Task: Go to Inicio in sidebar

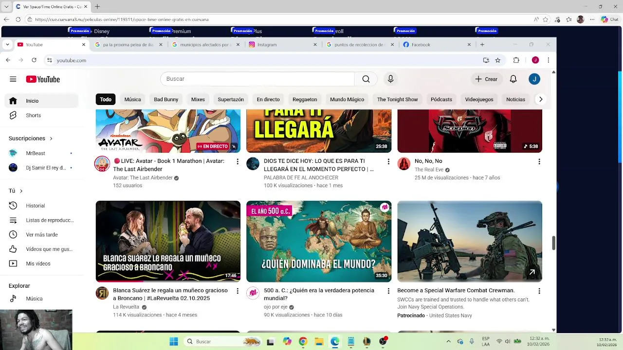Action: tap(42, 101)
